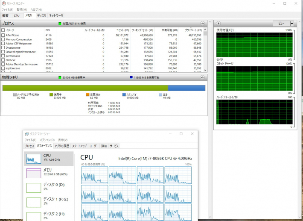Collapse the 物理メモリ section chevron
The image size is (303, 221).
point(203,78)
